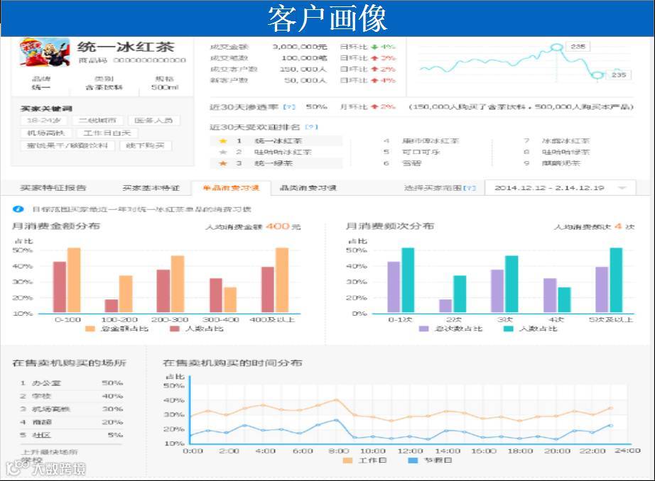Click red up arrow beside 月环比 2%
Screen dimensions: 655x481
[x=374, y=107]
